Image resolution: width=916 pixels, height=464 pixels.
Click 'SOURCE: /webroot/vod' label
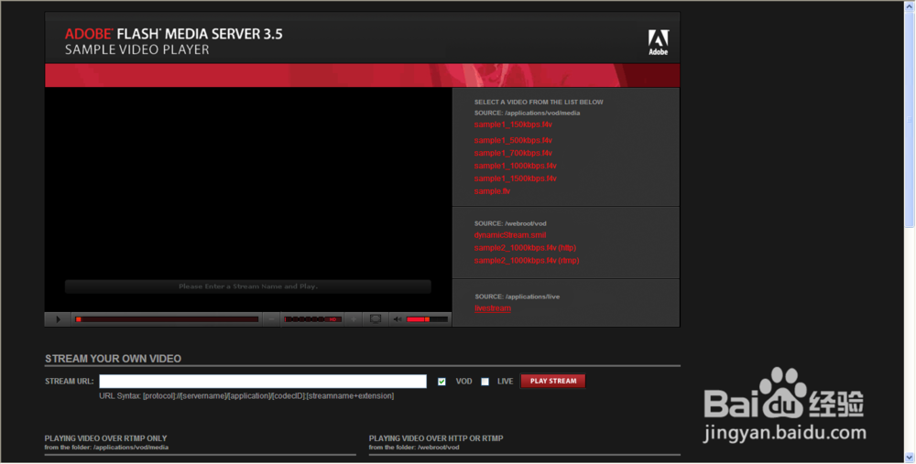point(510,223)
